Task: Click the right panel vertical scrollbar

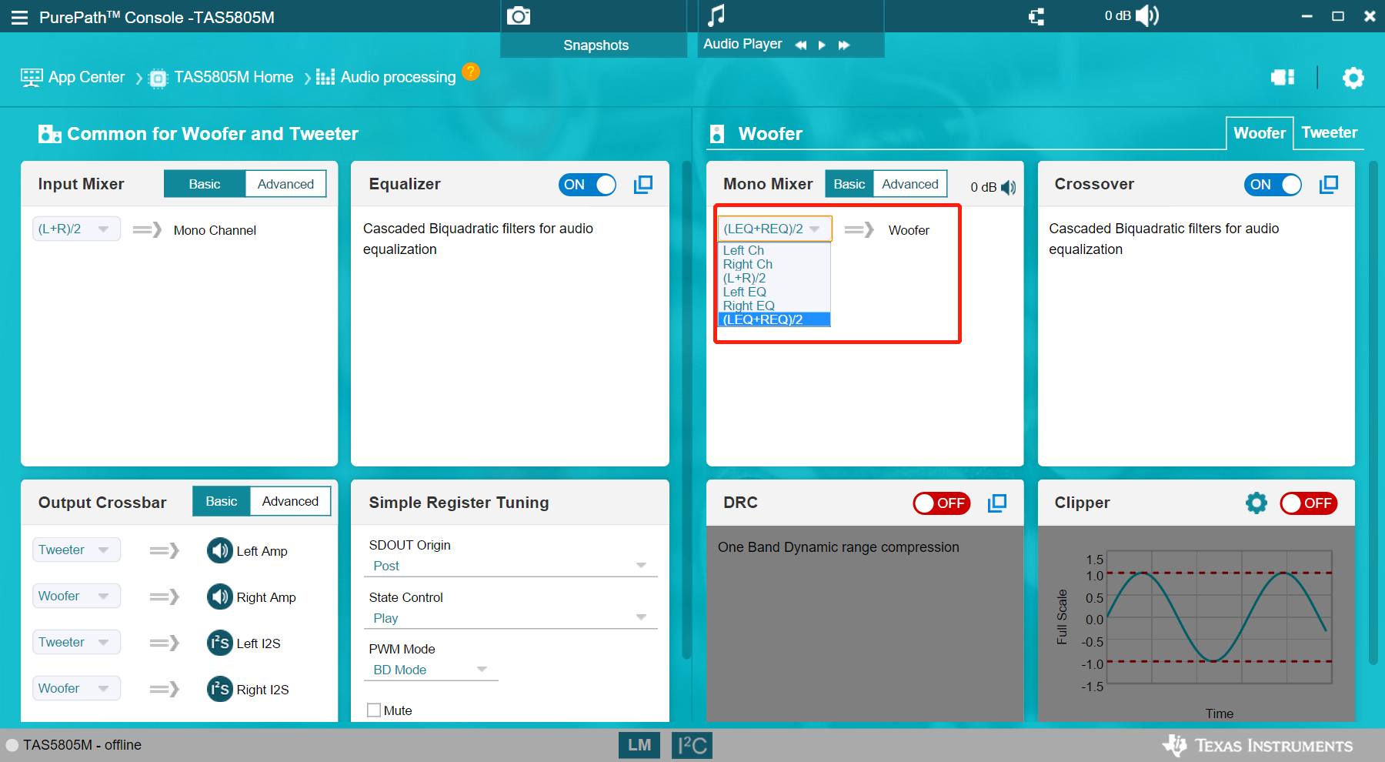Action: pos(1373,413)
